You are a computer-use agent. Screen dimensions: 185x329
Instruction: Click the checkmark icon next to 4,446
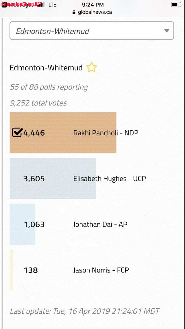pos(17,132)
